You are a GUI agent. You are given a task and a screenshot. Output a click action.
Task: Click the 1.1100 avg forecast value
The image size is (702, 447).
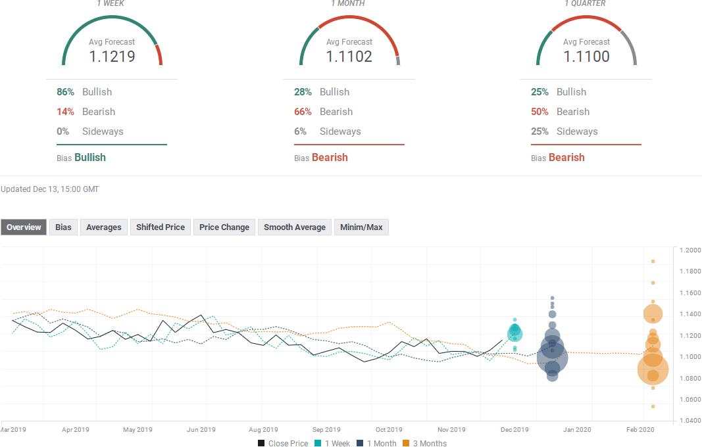click(586, 57)
